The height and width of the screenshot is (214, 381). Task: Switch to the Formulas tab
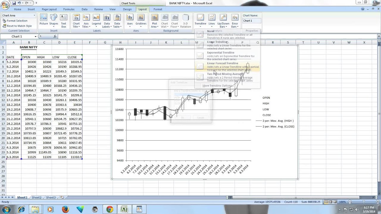[x=69, y=9]
